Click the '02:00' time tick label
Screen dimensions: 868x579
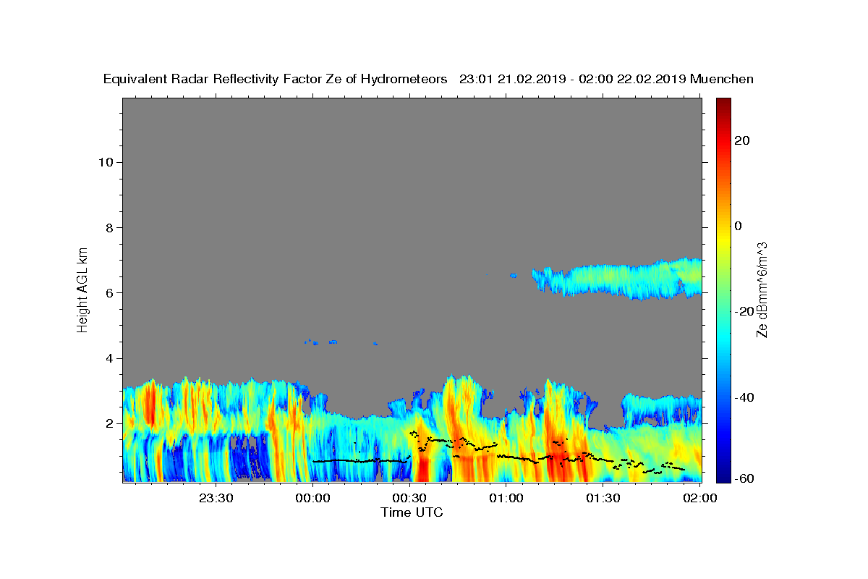(x=700, y=498)
